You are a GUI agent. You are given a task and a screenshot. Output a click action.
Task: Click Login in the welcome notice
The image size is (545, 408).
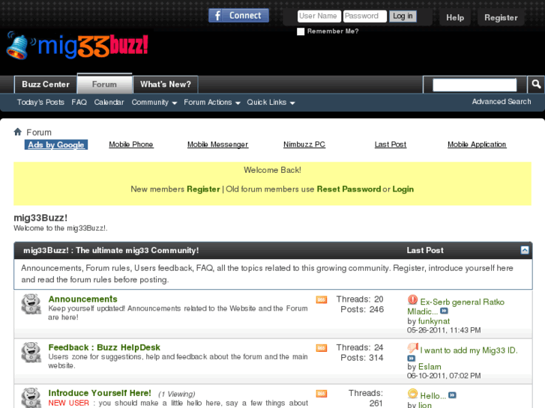(x=403, y=189)
